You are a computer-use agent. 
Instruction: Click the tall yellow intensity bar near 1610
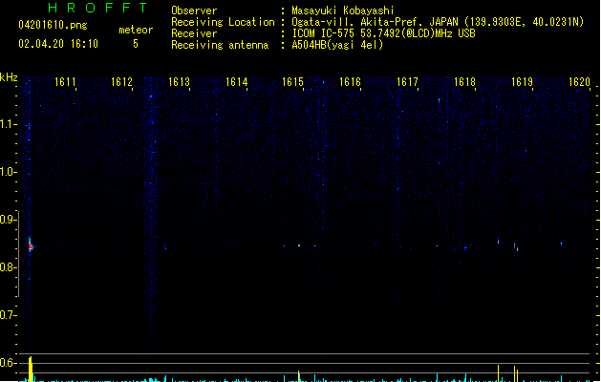click(31, 369)
